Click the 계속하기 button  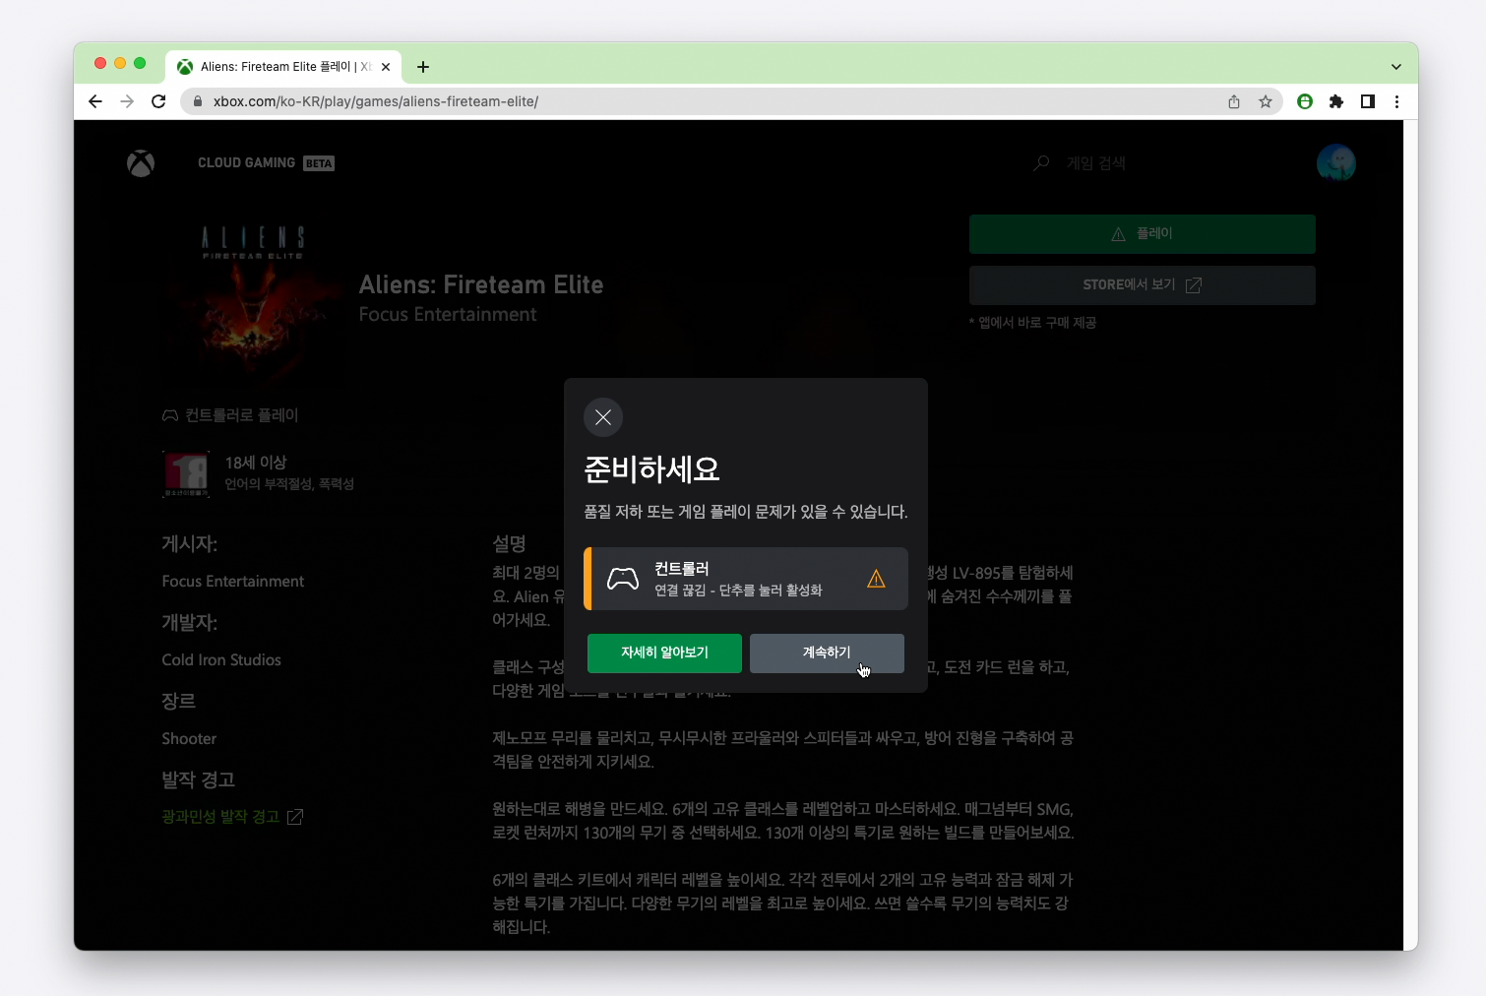[x=827, y=654]
